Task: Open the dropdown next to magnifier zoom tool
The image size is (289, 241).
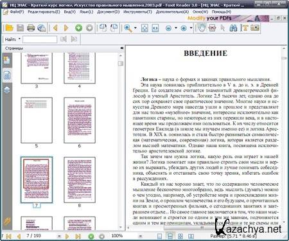Action: pos(136,28)
